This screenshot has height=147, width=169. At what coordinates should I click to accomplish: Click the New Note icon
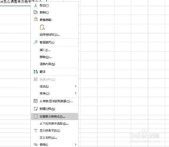[36, 109]
